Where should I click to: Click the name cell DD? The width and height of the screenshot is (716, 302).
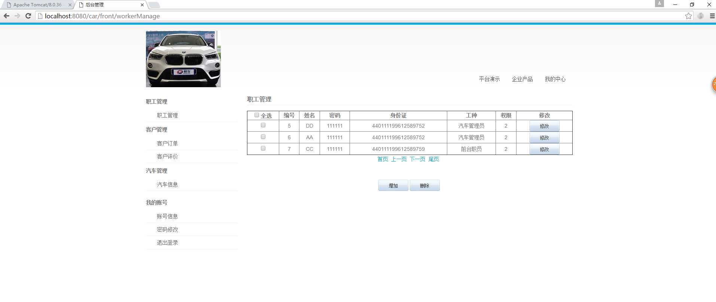tap(310, 126)
